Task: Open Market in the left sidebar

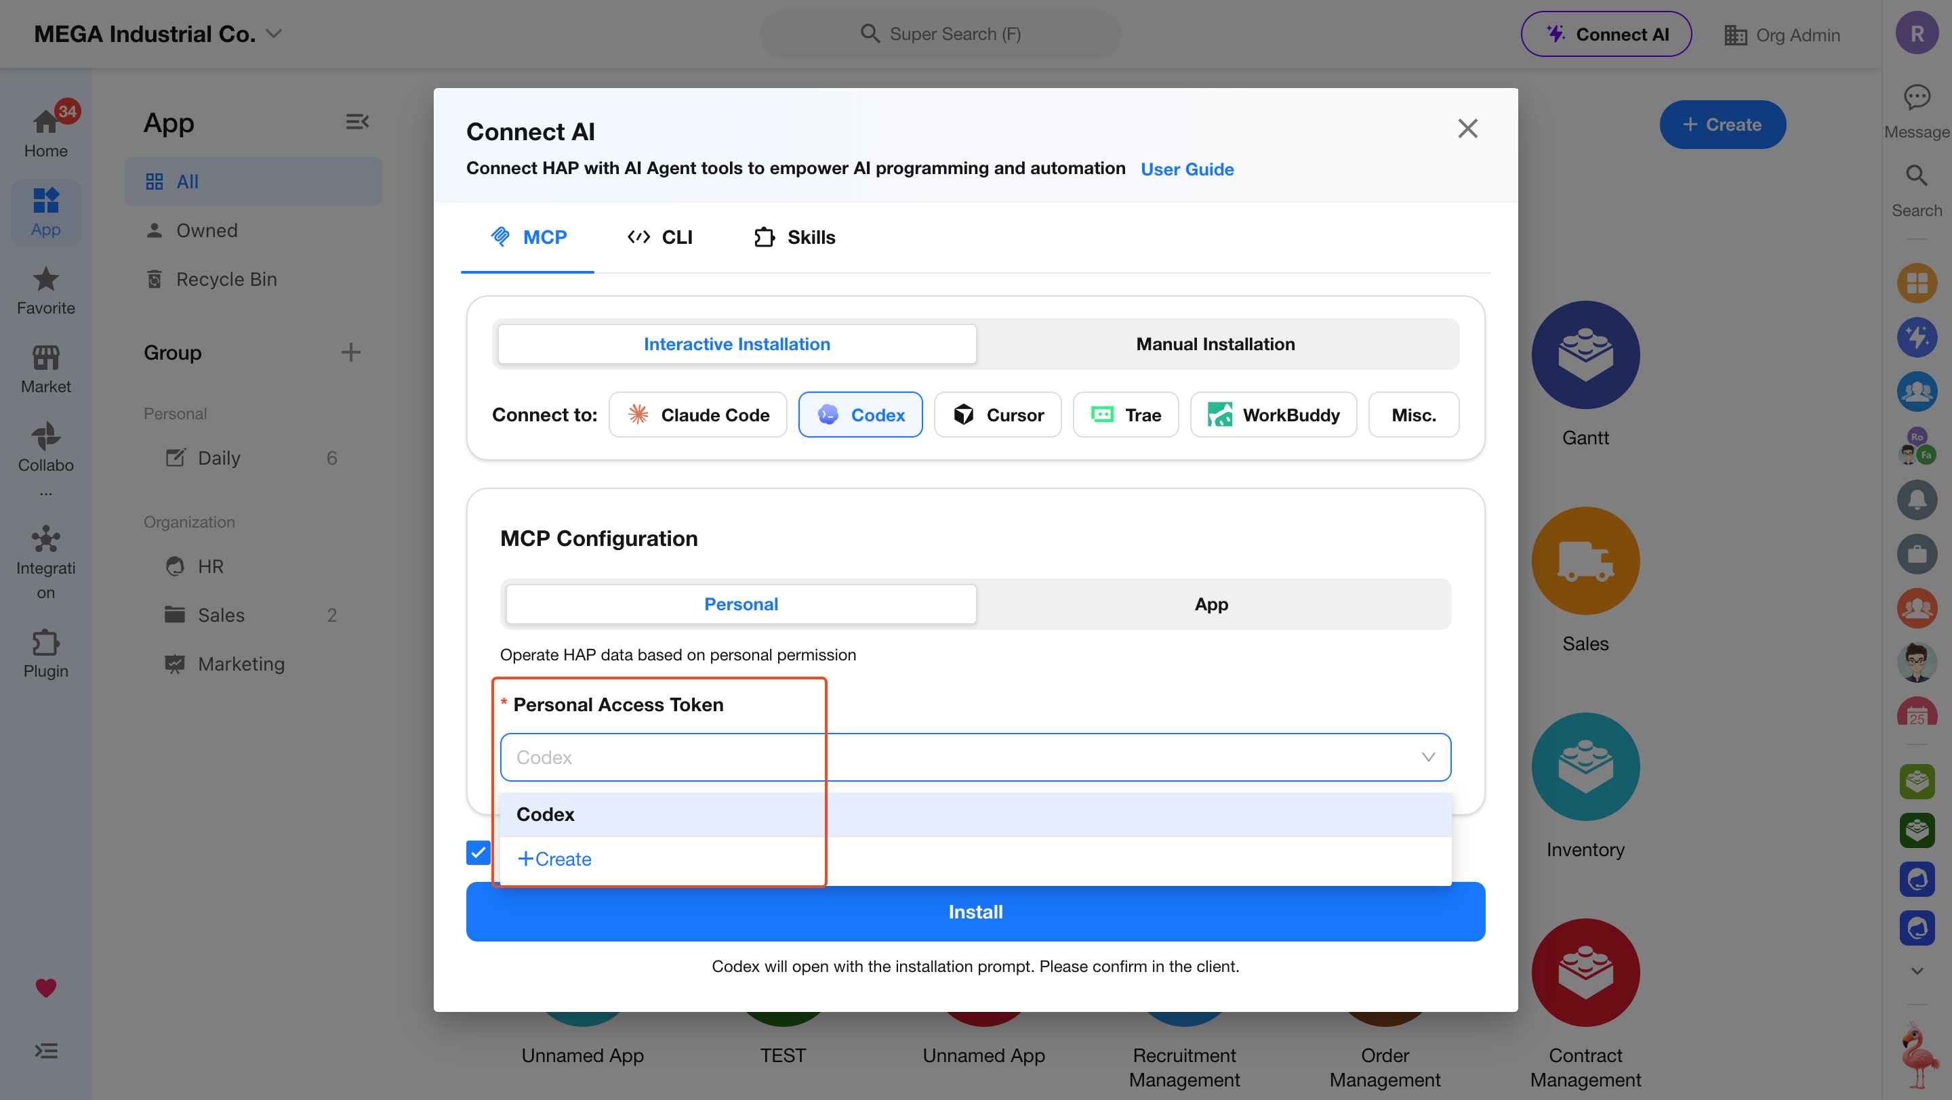Action: coord(45,369)
